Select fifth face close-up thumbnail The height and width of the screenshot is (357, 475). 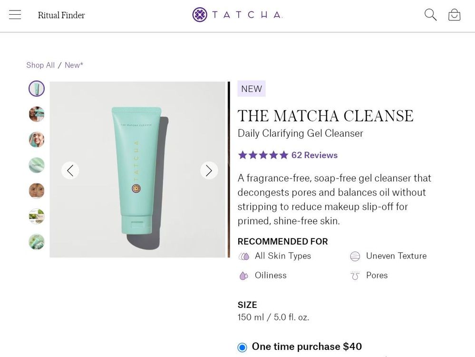pyautogui.click(x=37, y=191)
